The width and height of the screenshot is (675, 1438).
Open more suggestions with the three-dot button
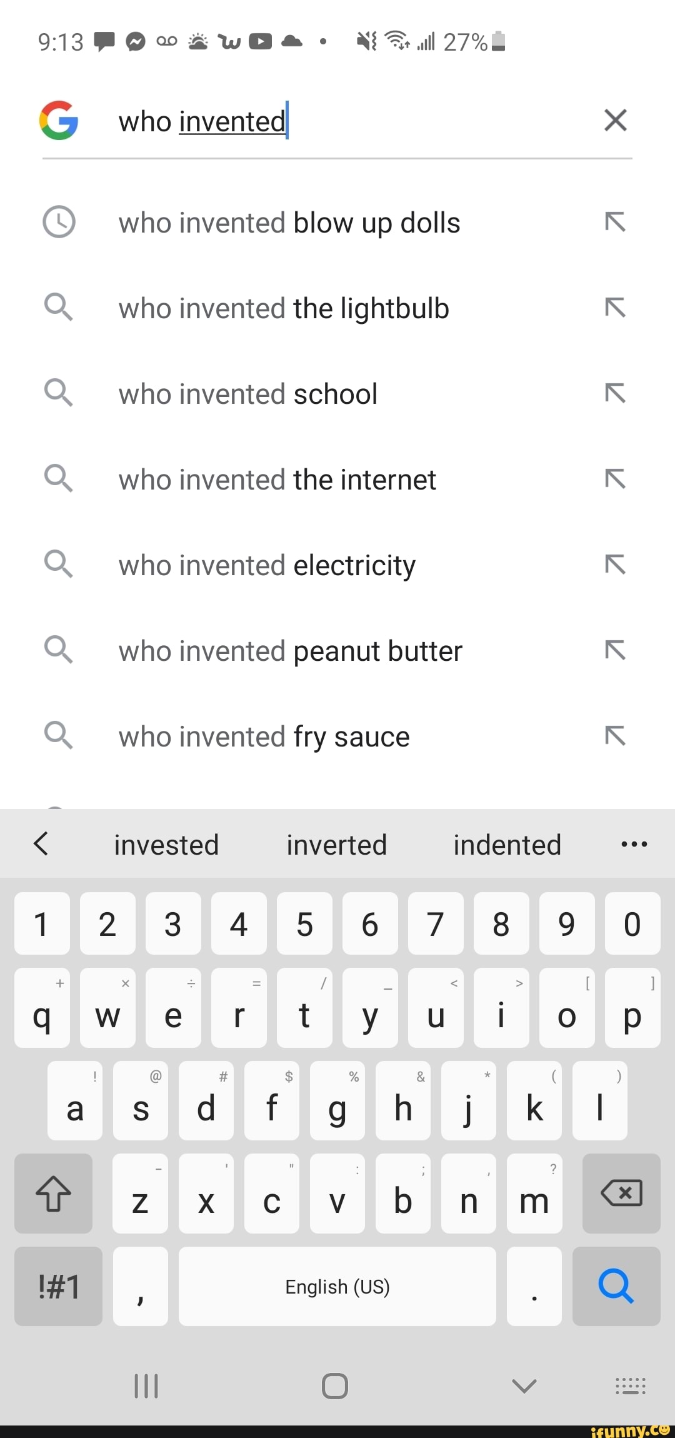point(634,844)
